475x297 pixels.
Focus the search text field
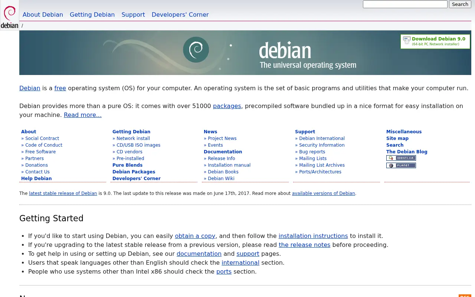click(x=405, y=4)
